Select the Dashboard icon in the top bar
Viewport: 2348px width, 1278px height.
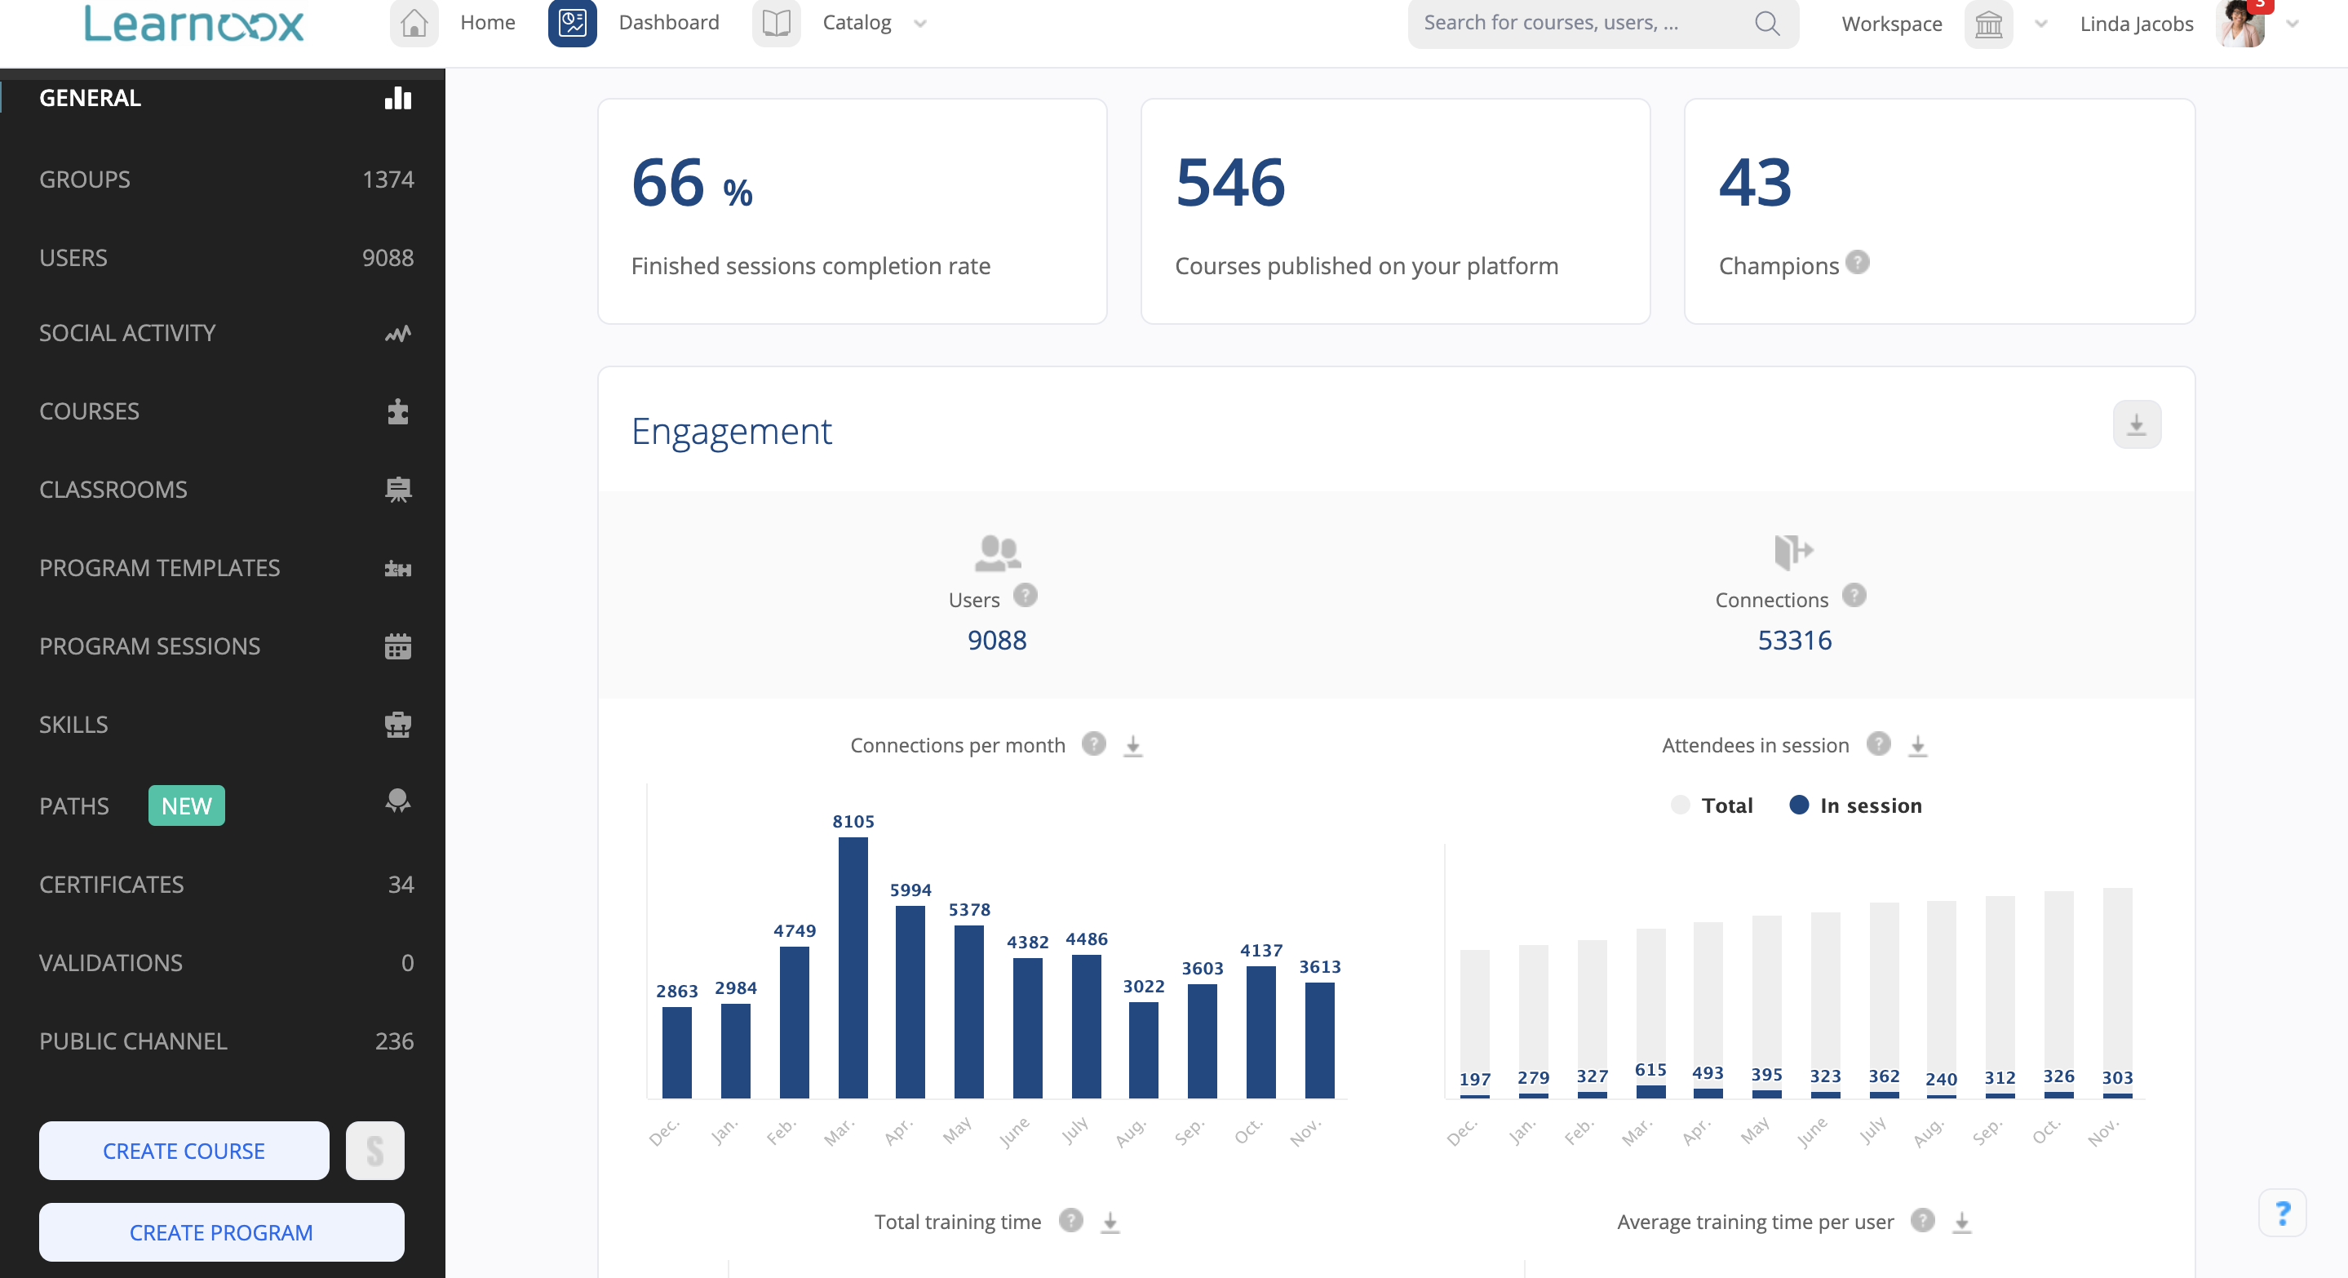(x=572, y=24)
